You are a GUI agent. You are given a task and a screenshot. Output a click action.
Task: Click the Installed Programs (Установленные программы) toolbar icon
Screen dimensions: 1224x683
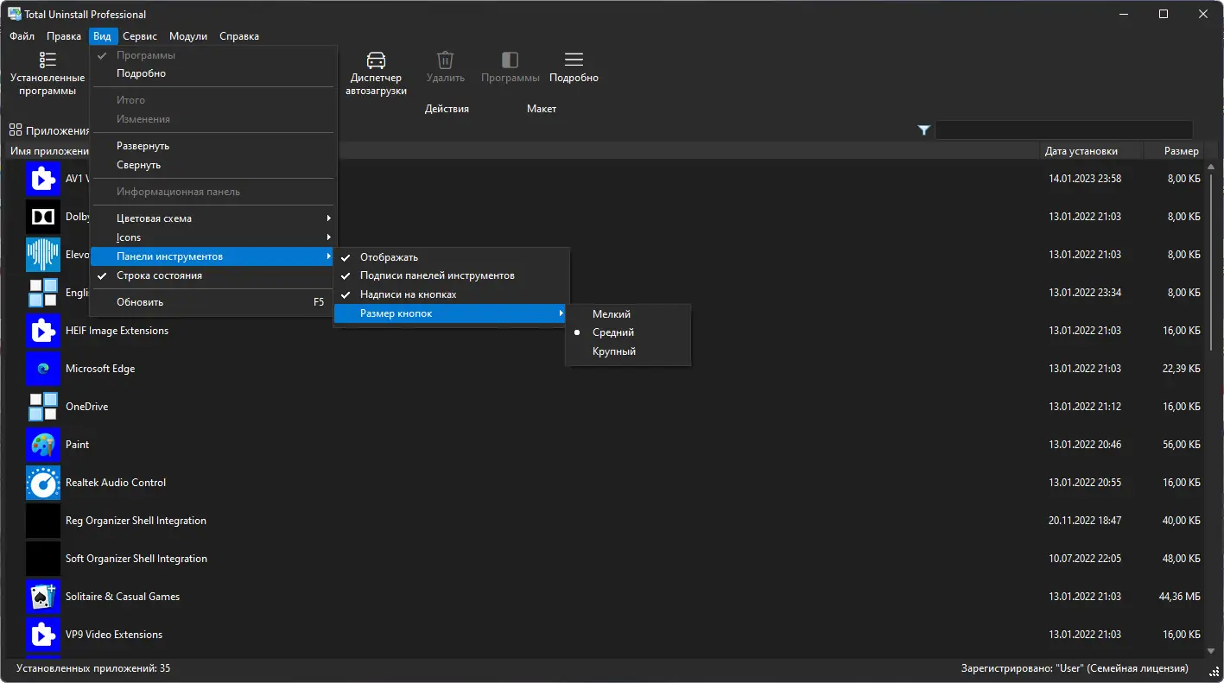(x=48, y=60)
